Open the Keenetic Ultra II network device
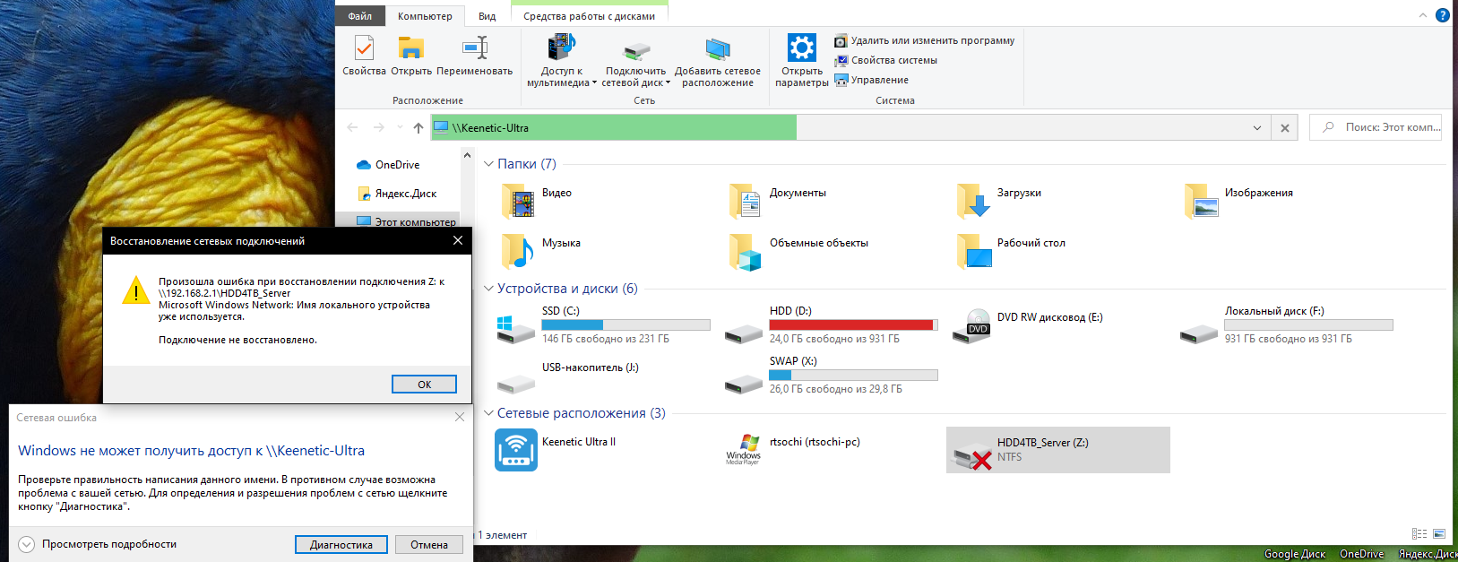The width and height of the screenshot is (1458, 562). click(x=516, y=450)
